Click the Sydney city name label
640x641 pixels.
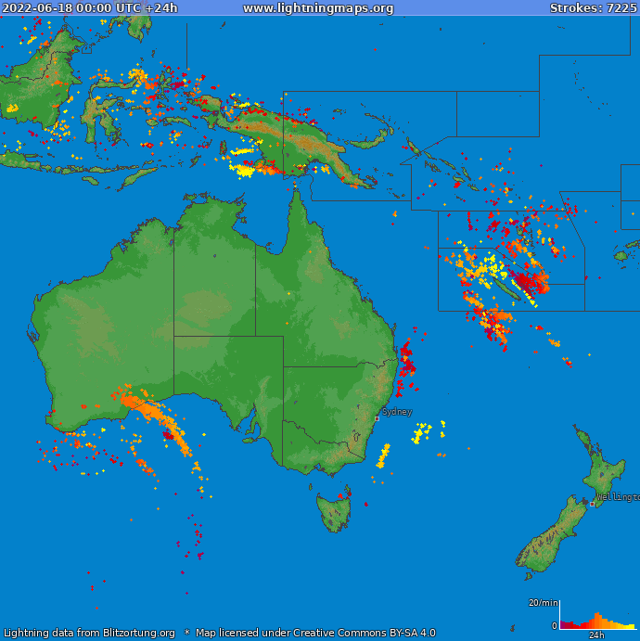point(397,411)
